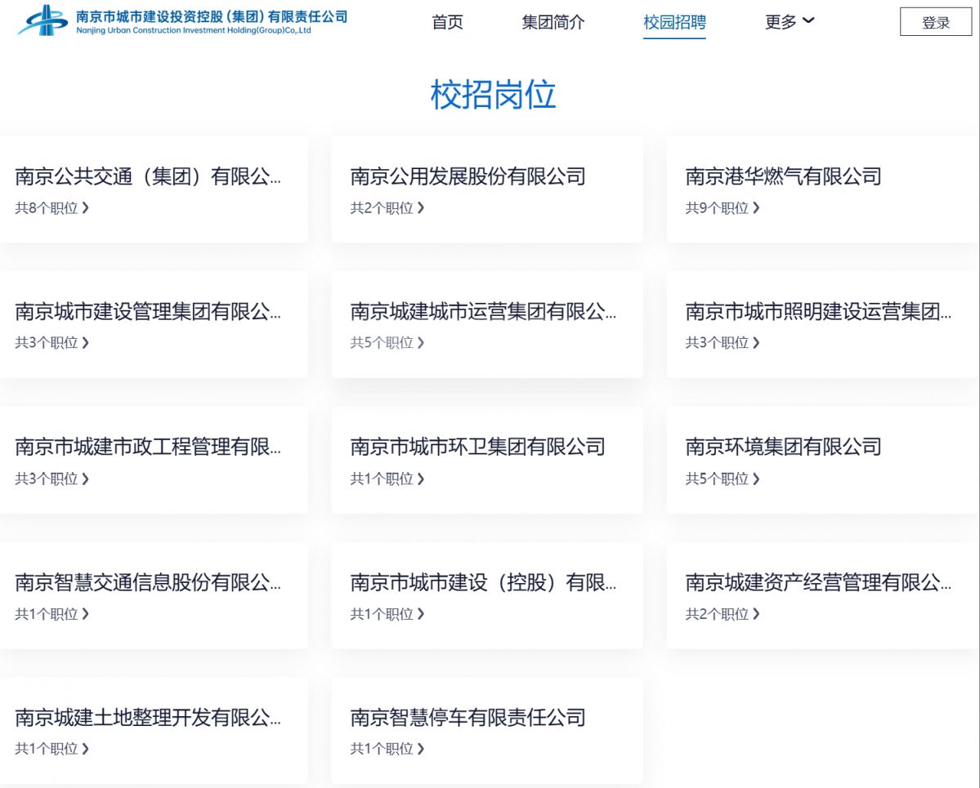View 共3个职位 under 南京市城市照明建设
Screen dimensions: 980x788
(722, 343)
